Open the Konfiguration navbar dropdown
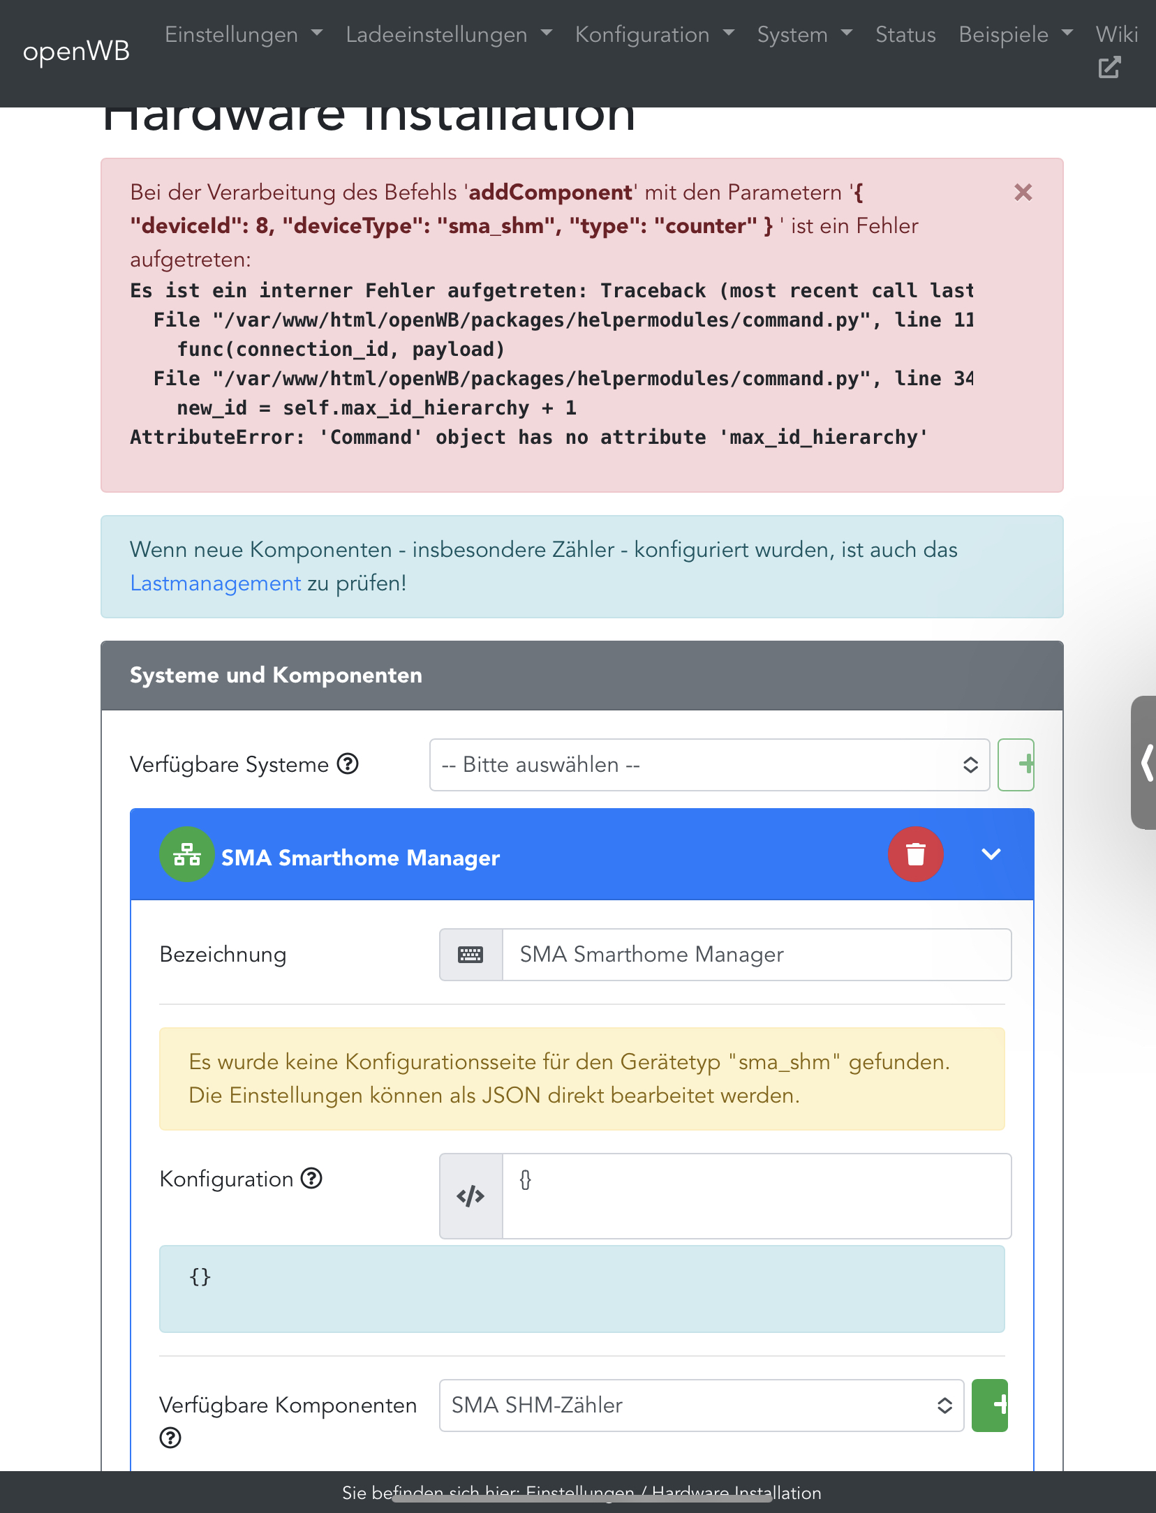This screenshot has width=1156, height=1513. [x=655, y=34]
